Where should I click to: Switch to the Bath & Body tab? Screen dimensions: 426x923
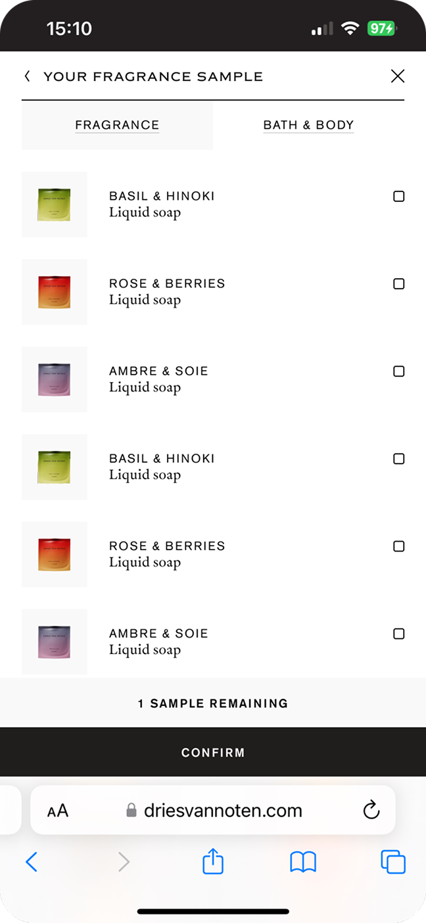click(x=308, y=125)
